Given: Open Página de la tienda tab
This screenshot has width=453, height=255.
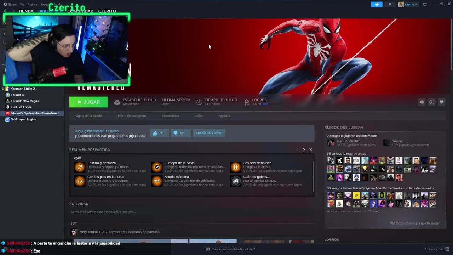Looking at the screenshot, I should [88, 116].
